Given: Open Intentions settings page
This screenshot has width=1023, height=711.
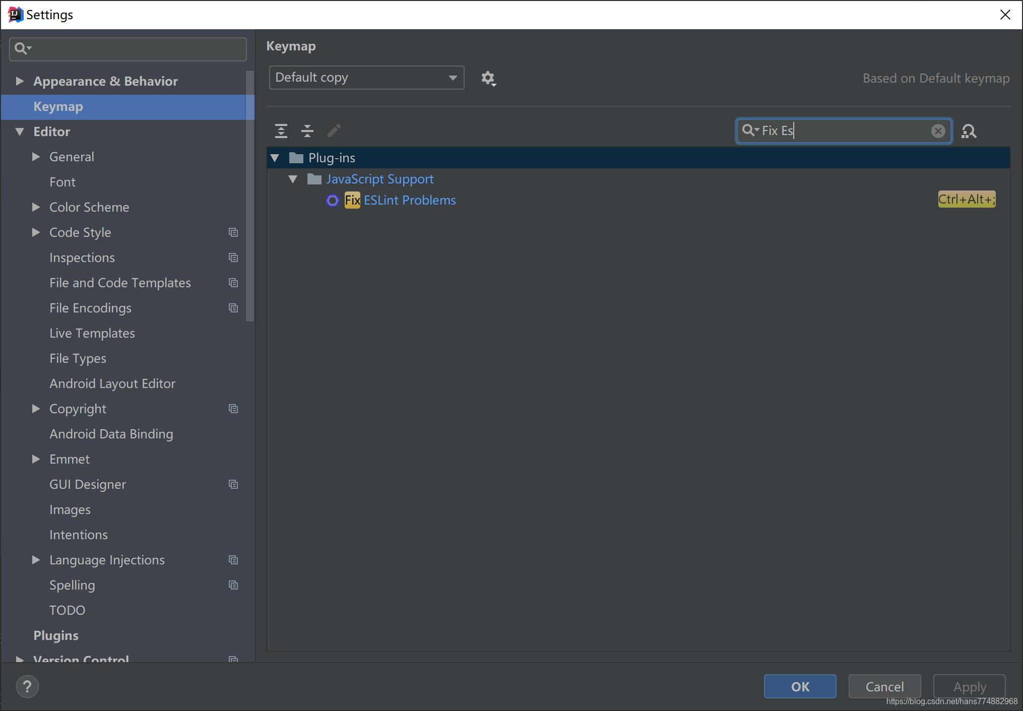Looking at the screenshot, I should (79, 535).
